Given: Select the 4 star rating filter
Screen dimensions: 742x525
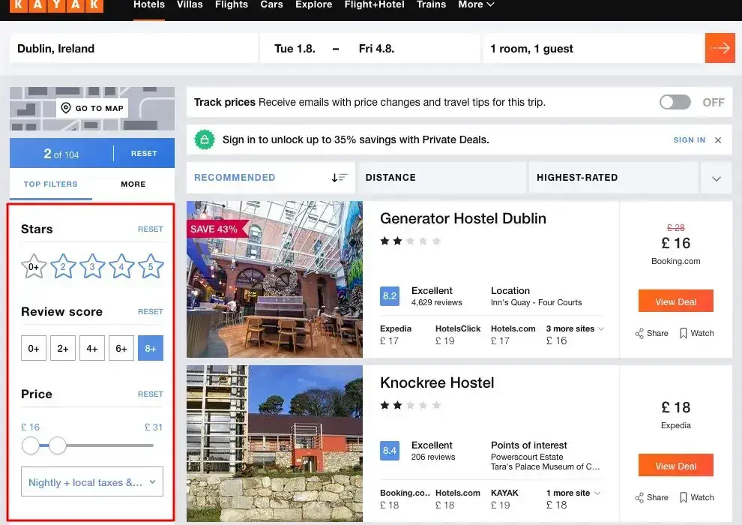Looking at the screenshot, I should 121,266.
